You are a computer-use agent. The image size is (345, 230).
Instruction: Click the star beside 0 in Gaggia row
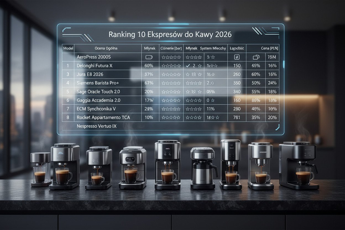[213, 100]
